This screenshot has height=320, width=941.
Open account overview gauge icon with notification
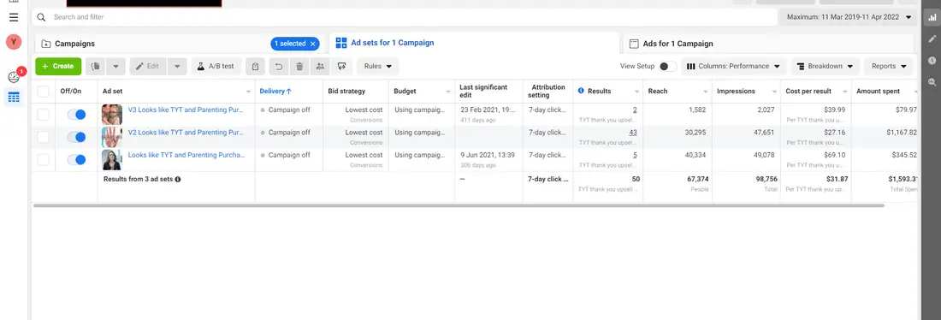(14, 78)
